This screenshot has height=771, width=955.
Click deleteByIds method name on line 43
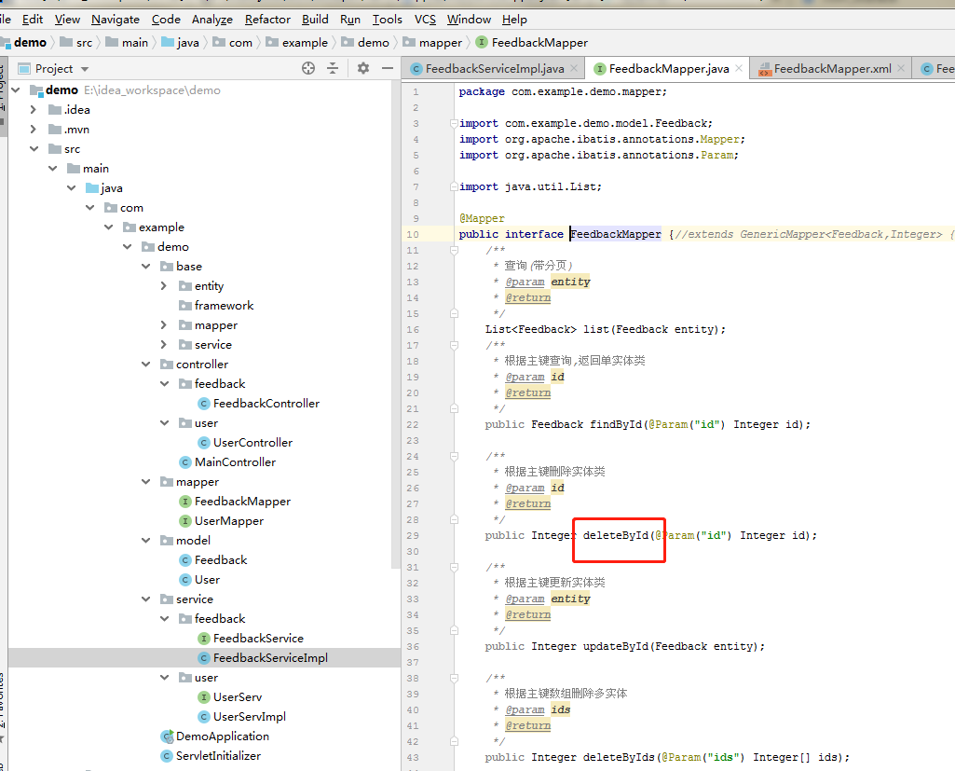point(619,757)
